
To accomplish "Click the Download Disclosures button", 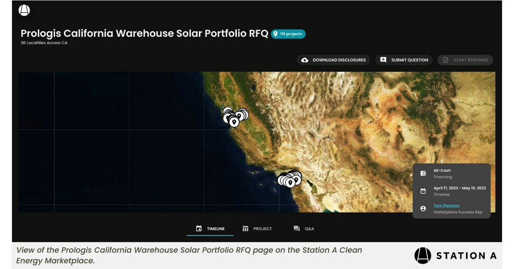I will [334, 60].
